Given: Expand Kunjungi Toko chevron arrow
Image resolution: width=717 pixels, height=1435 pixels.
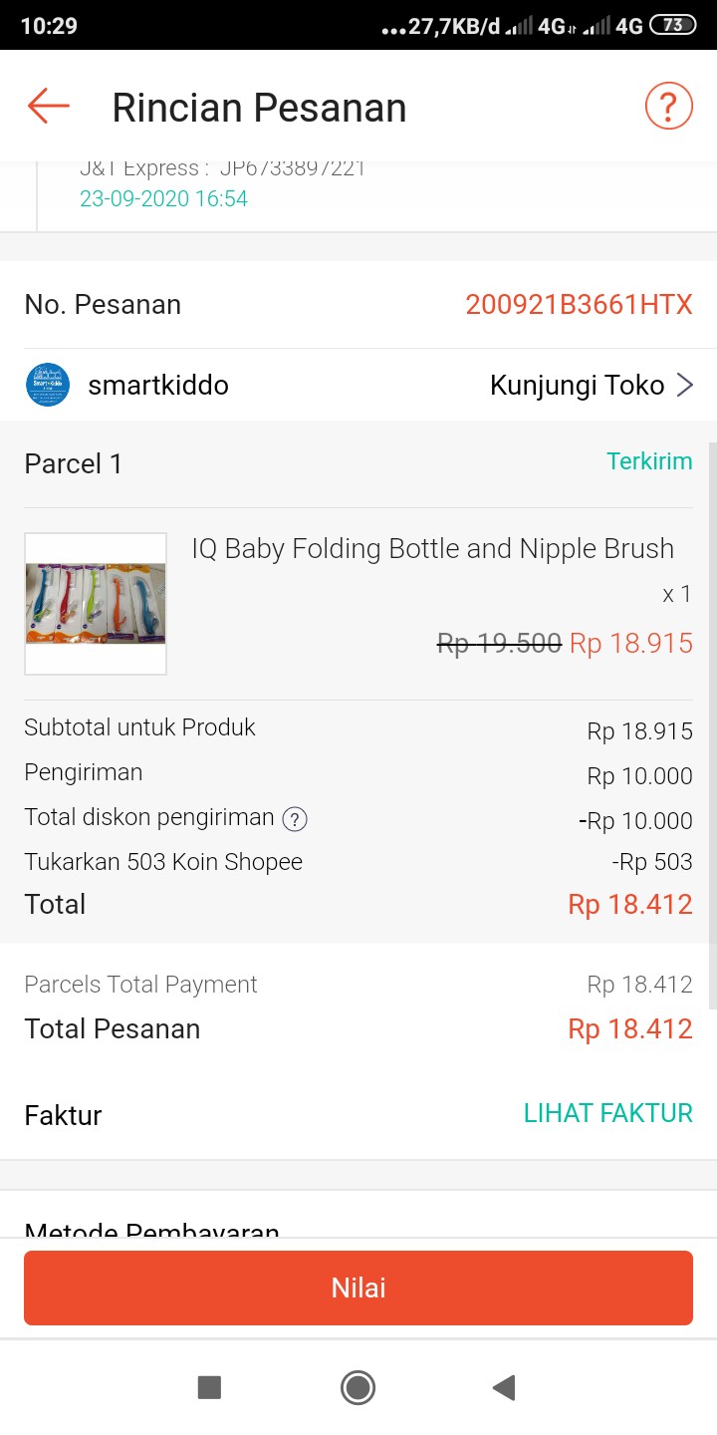Looking at the screenshot, I should [x=685, y=386].
